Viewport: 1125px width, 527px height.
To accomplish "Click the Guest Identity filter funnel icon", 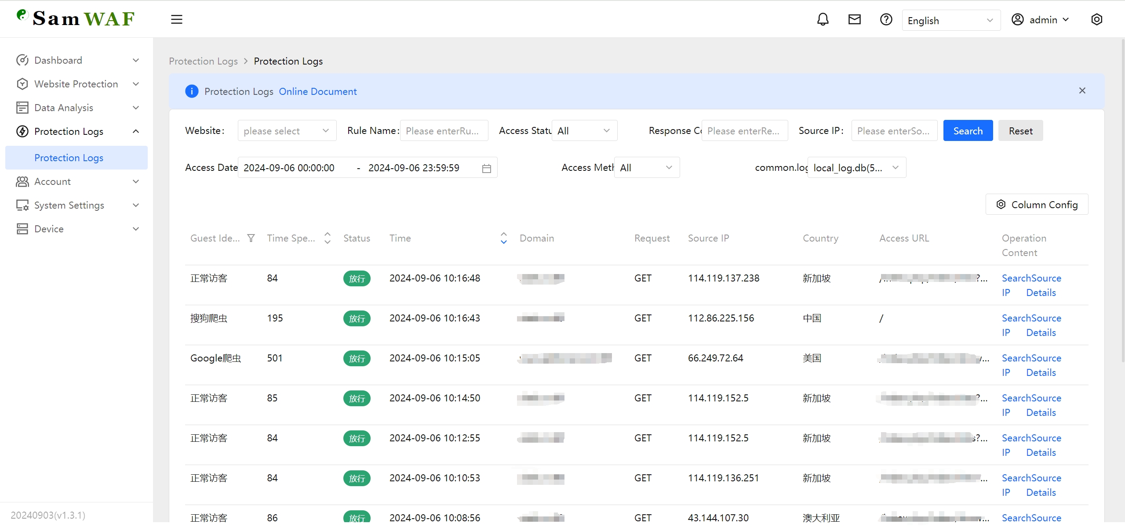I will [251, 238].
